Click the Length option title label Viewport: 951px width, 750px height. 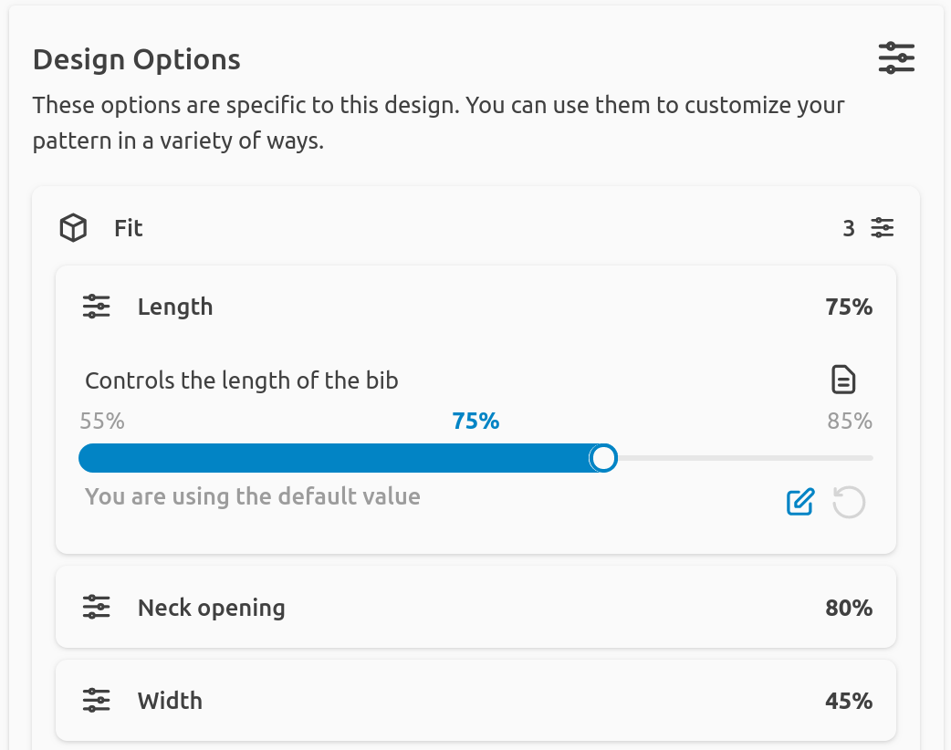[175, 307]
